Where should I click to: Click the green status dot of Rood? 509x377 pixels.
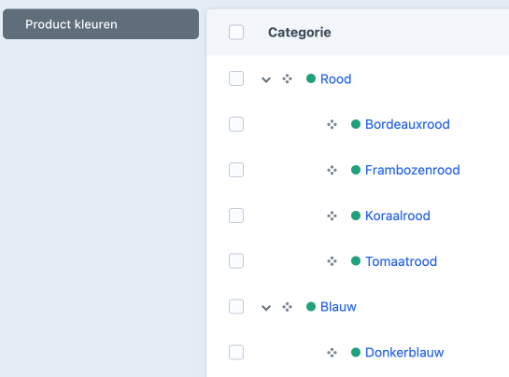(x=311, y=78)
